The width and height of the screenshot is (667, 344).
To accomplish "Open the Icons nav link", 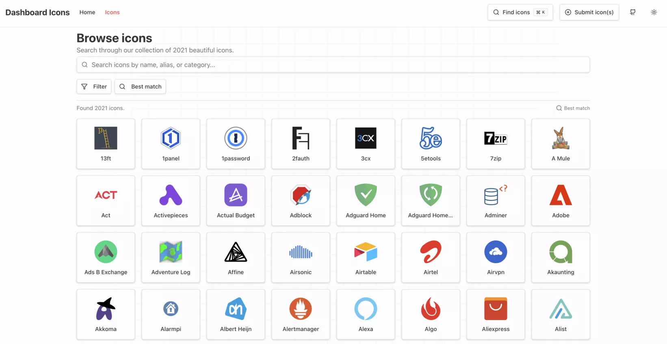I will click(112, 12).
